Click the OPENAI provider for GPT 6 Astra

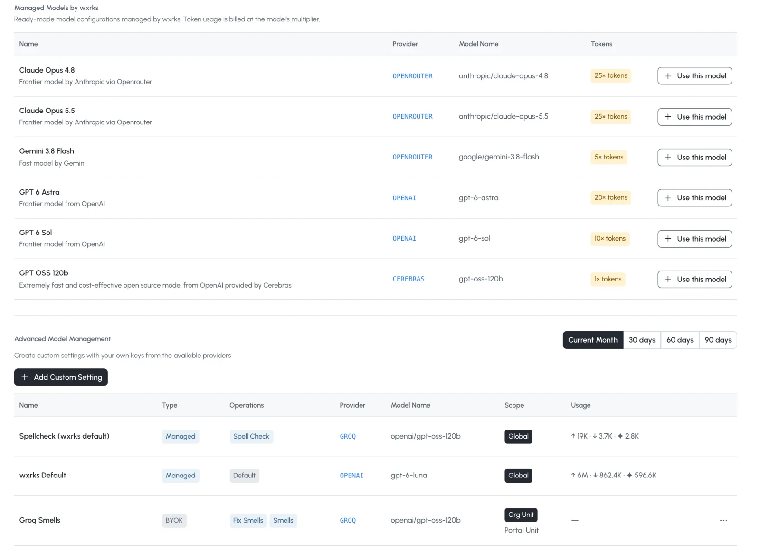click(x=404, y=198)
